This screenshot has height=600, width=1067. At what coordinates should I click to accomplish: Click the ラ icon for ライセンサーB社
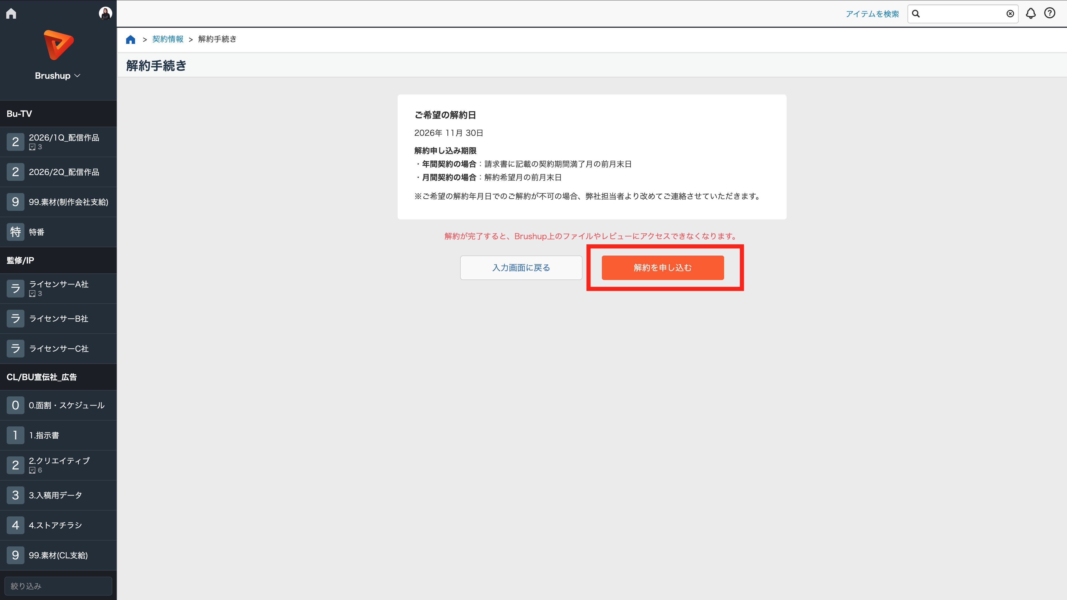pyautogui.click(x=15, y=318)
